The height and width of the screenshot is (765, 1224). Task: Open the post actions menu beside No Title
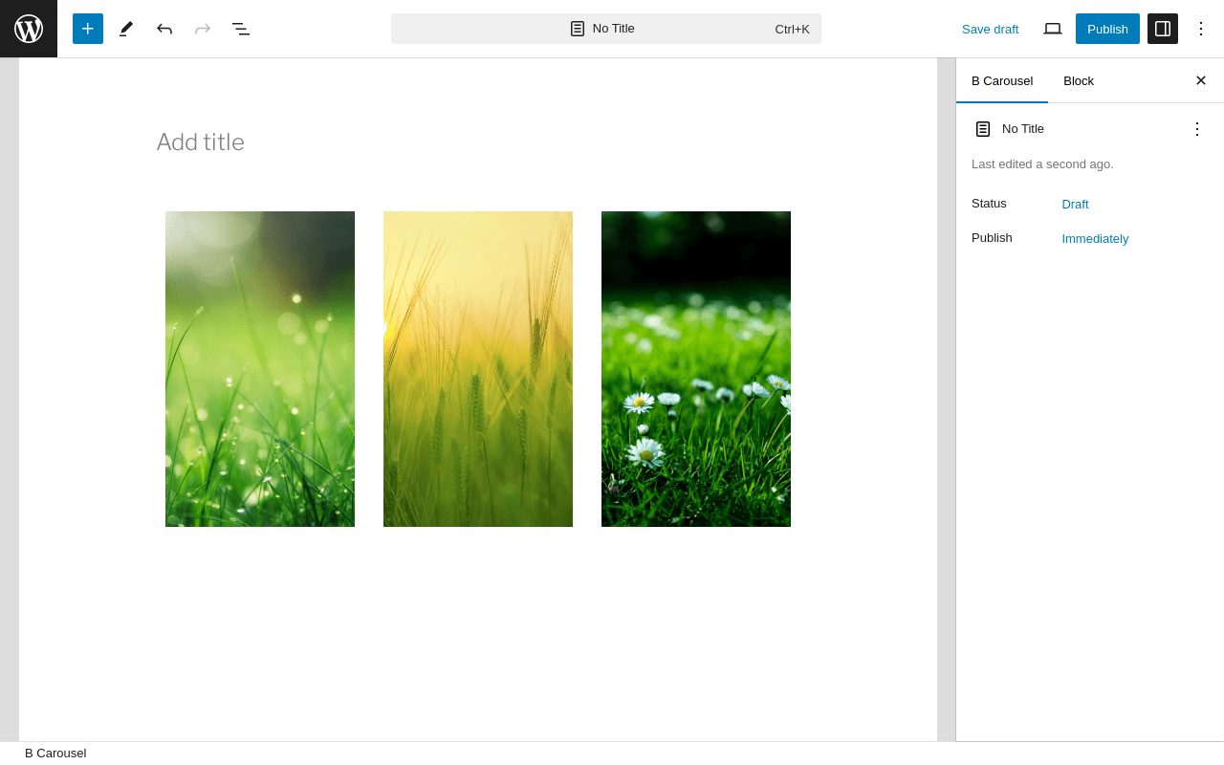(x=1197, y=128)
